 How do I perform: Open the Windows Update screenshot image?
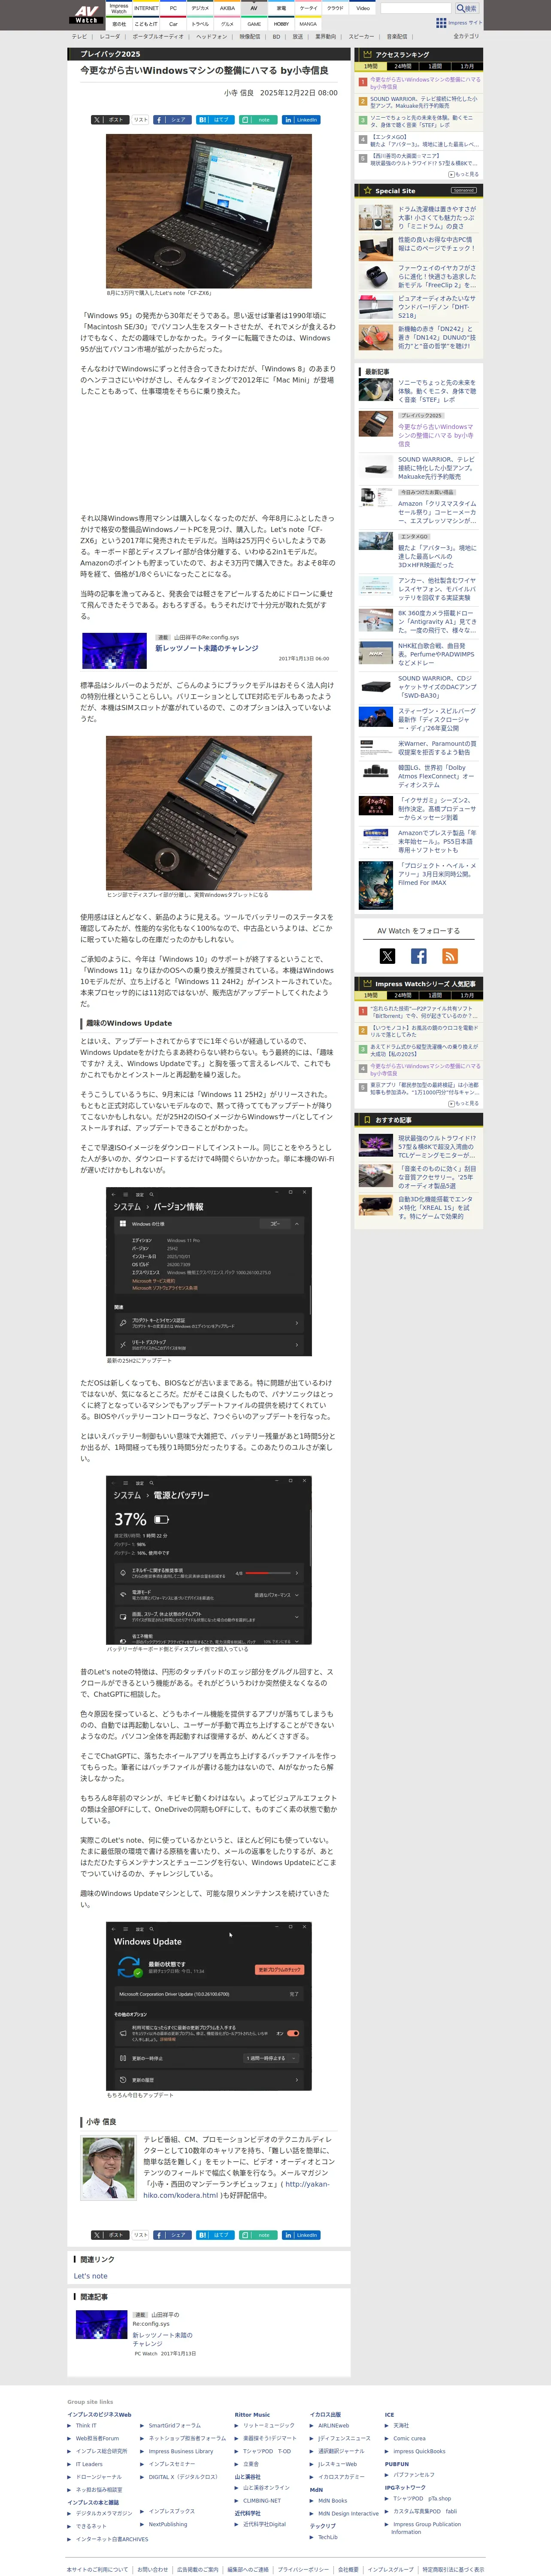tap(208, 2006)
